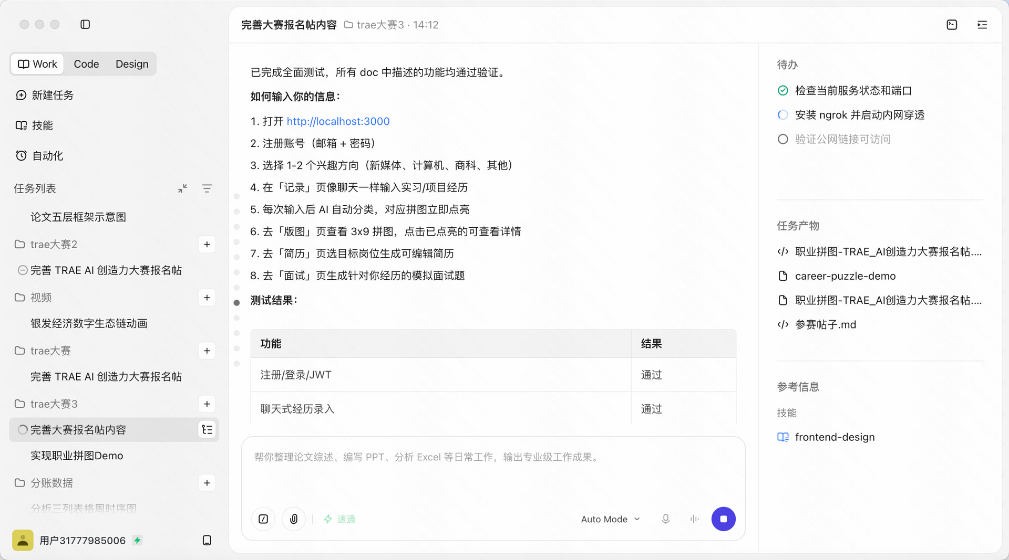
Task: Toggle the 速通 fast mode option
Action: pyautogui.click(x=339, y=519)
